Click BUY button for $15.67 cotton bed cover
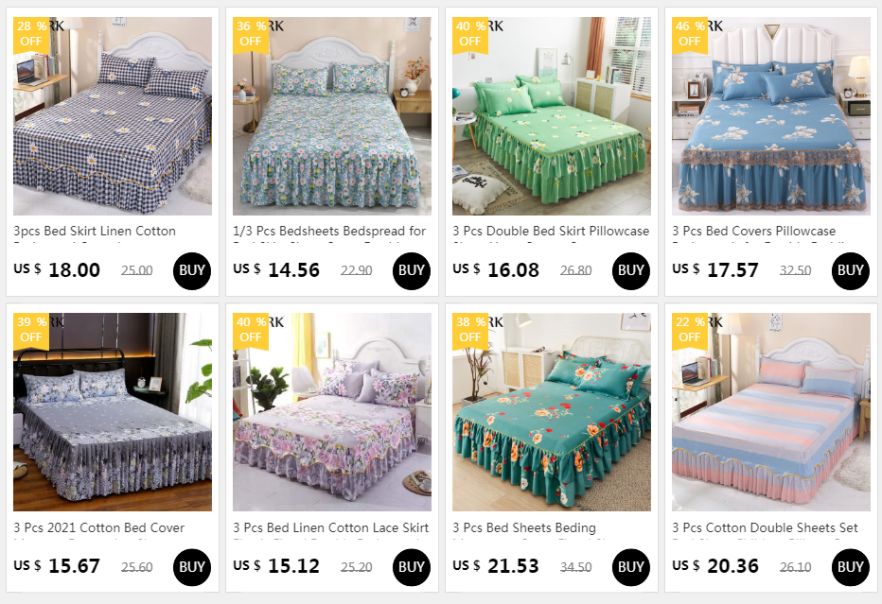Viewport: 882px width, 604px height. [192, 567]
